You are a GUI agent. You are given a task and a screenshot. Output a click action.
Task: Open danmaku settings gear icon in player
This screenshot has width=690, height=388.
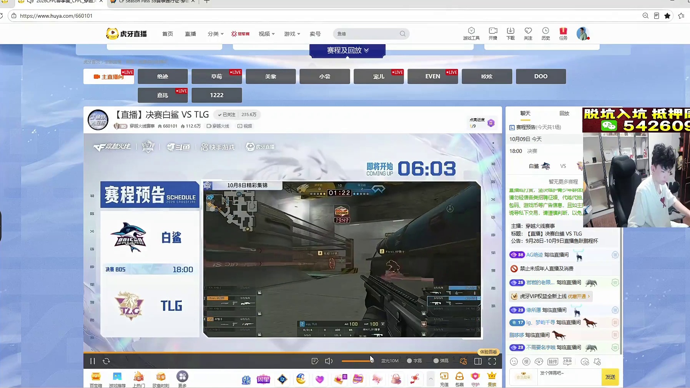point(463,361)
